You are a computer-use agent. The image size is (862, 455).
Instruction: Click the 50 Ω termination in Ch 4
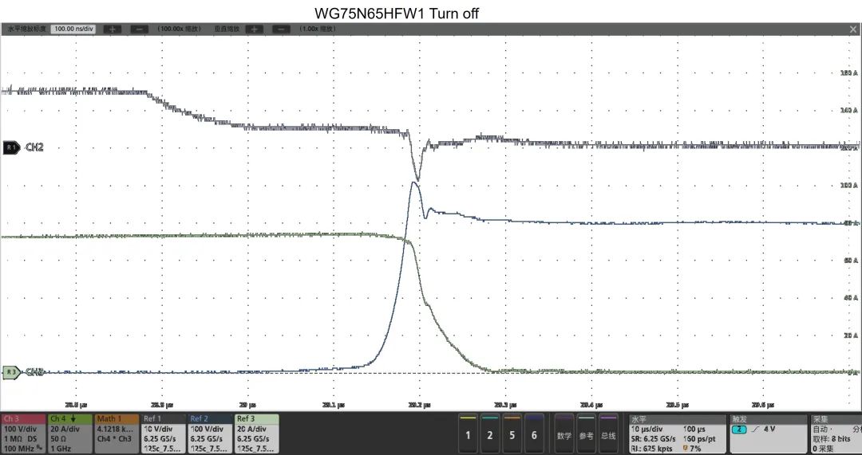(x=59, y=439)
